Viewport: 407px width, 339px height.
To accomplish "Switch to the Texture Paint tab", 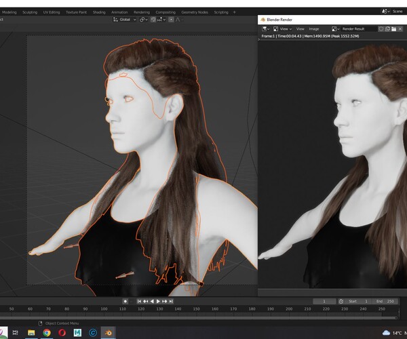I will click(76, 12).
